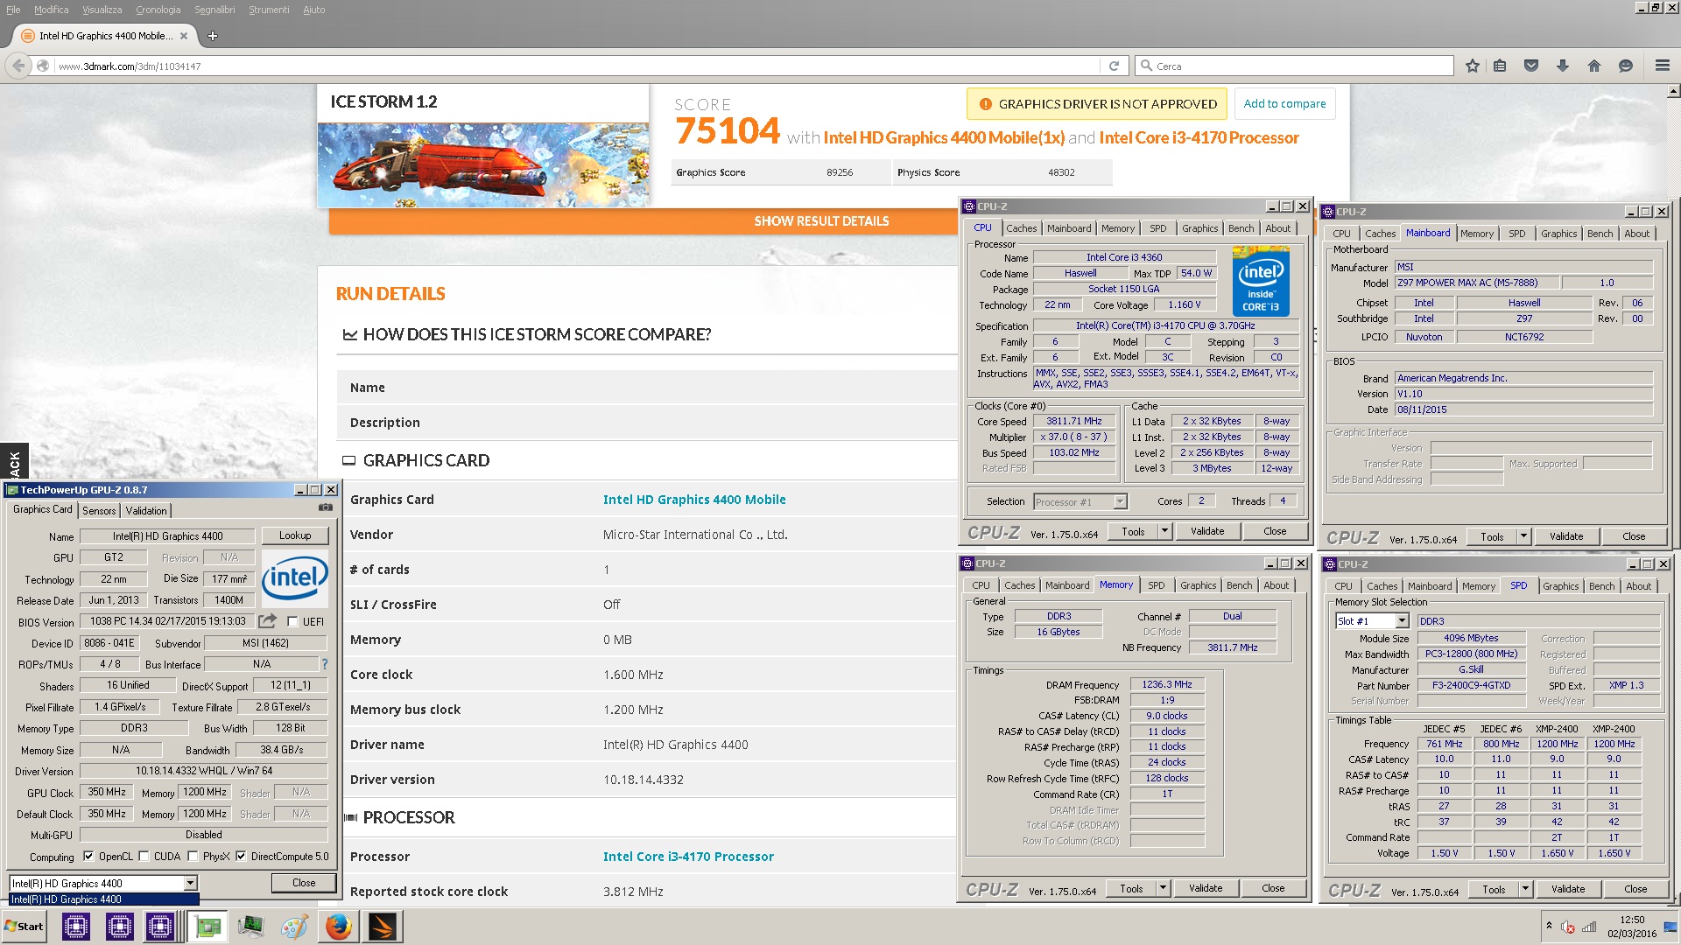This screenshot has width=1681, height=945.
Task: Click the Close button in GPU-Z
Action: pos(304,883)
